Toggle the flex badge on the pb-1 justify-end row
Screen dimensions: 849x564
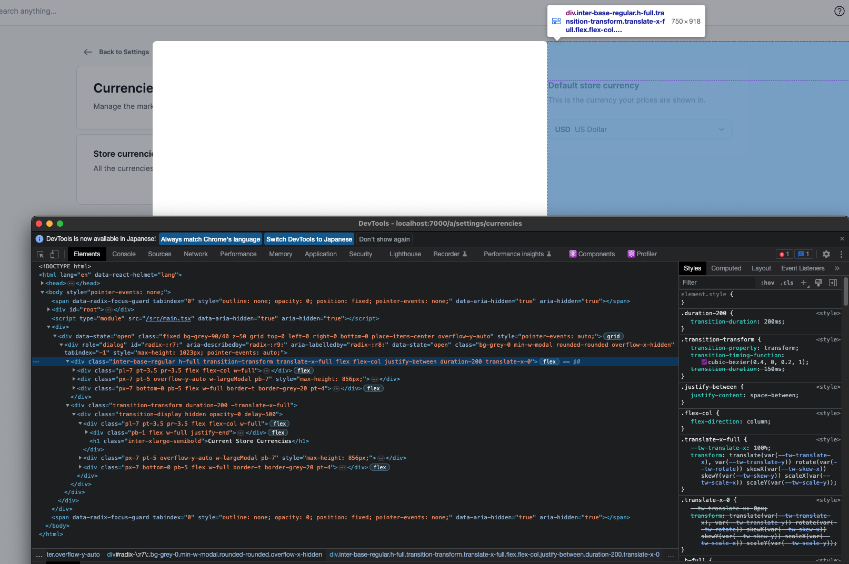(x=278, y=433)
